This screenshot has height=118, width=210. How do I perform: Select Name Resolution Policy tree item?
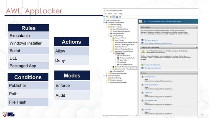coord(120,29)
